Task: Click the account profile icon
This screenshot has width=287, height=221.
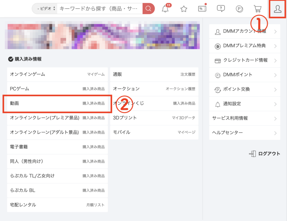Action: (278, 9)
